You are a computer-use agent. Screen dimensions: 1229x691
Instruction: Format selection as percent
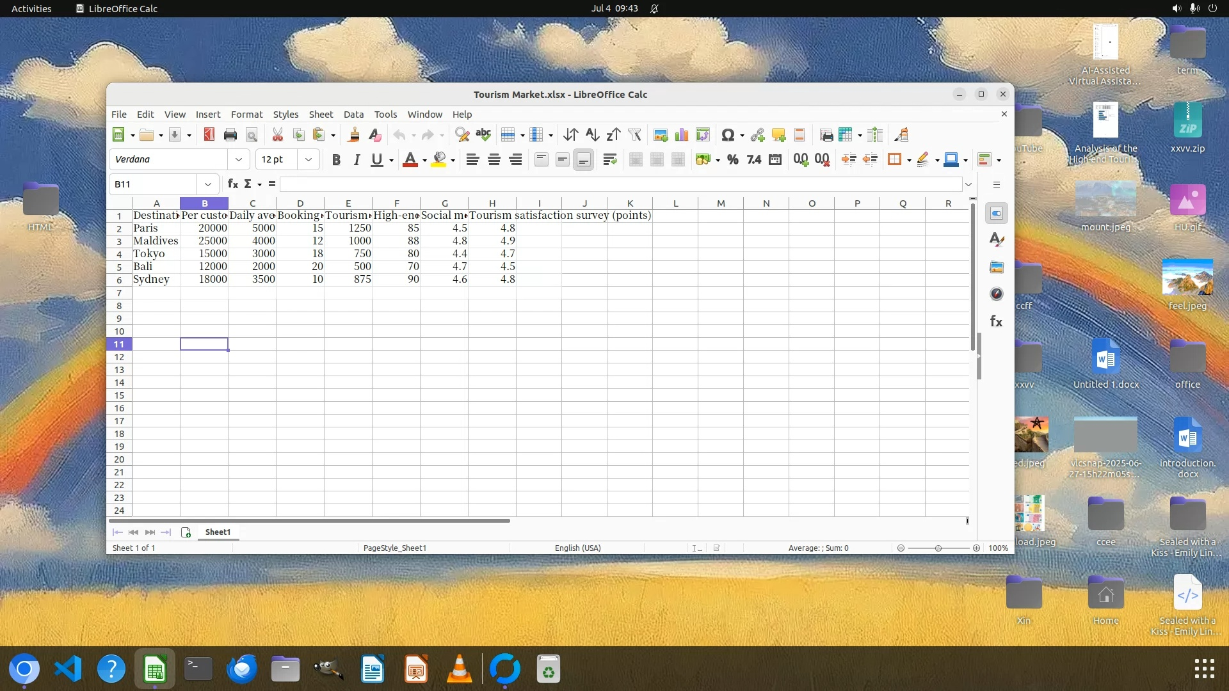tap(733, 160)
